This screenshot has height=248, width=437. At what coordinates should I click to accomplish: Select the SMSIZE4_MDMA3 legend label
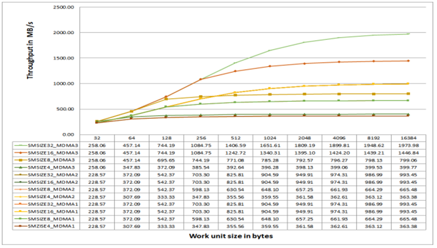(x=51, y=167)
